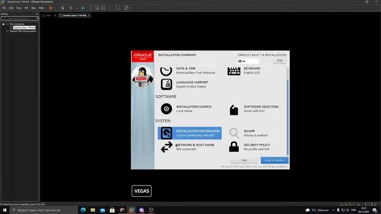Screen dimensions: 381x214
Task: Open the Edit menu
Action: [x=11, y=8]
